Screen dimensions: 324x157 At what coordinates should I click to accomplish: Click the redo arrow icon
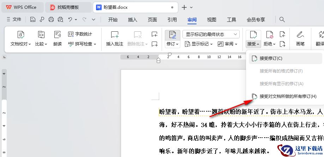click(84, 19)
